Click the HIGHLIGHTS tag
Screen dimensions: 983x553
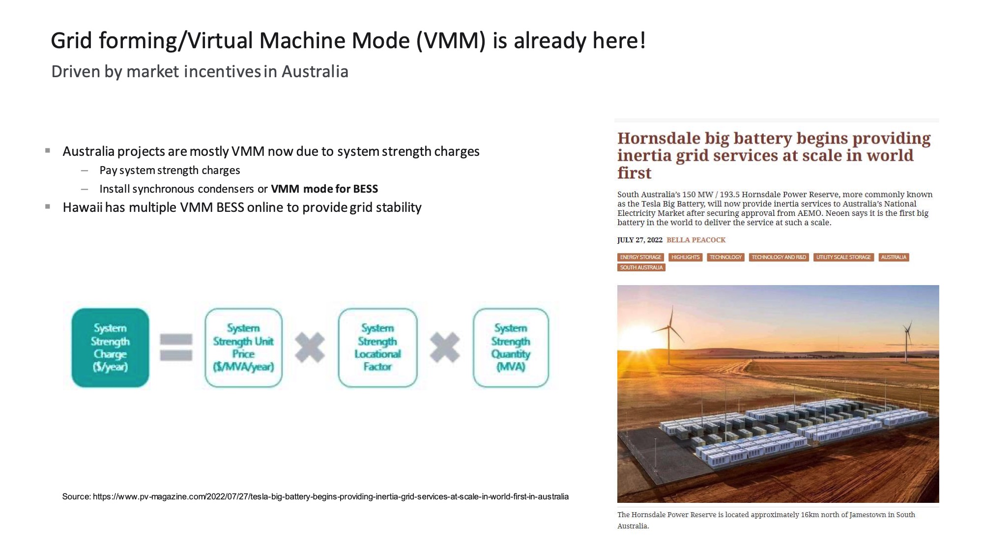[685, 257]
